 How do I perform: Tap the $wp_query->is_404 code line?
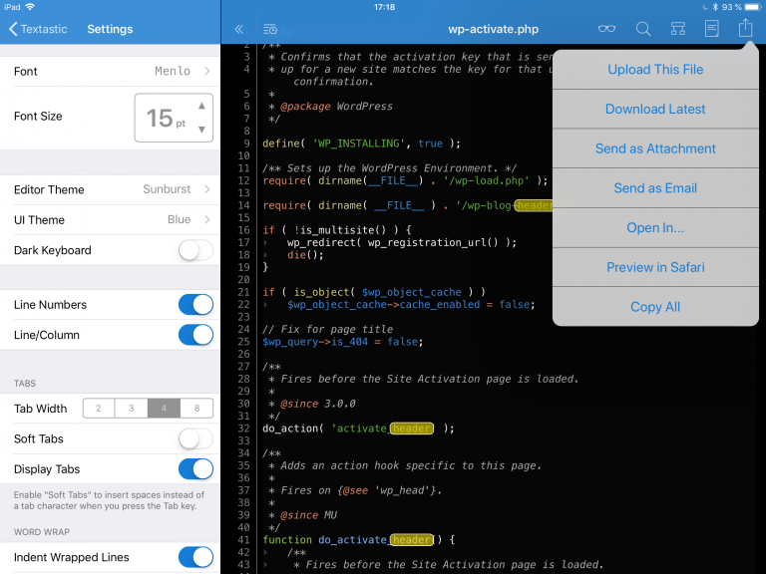(x=342, y=342)
